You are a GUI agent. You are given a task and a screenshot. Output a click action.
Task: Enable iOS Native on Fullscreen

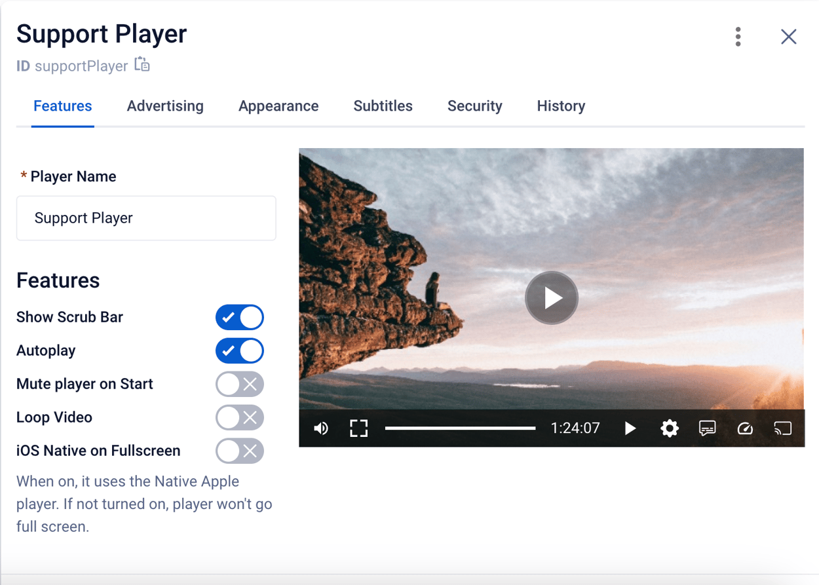pos(240,451)
